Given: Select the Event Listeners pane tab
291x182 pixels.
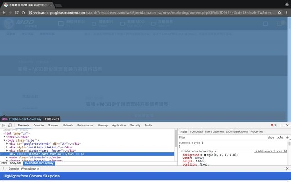Looking at the screenshot, I should click(214, 131).
